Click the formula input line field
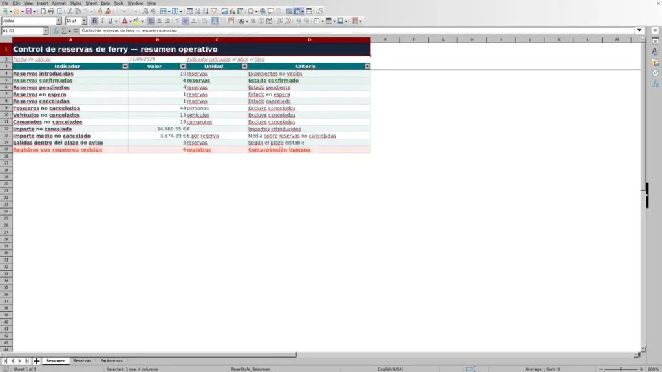662x372 pixels. [x=357, y=31]
